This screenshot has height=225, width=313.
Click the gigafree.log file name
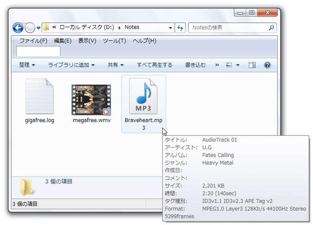(x=40, y=120)
